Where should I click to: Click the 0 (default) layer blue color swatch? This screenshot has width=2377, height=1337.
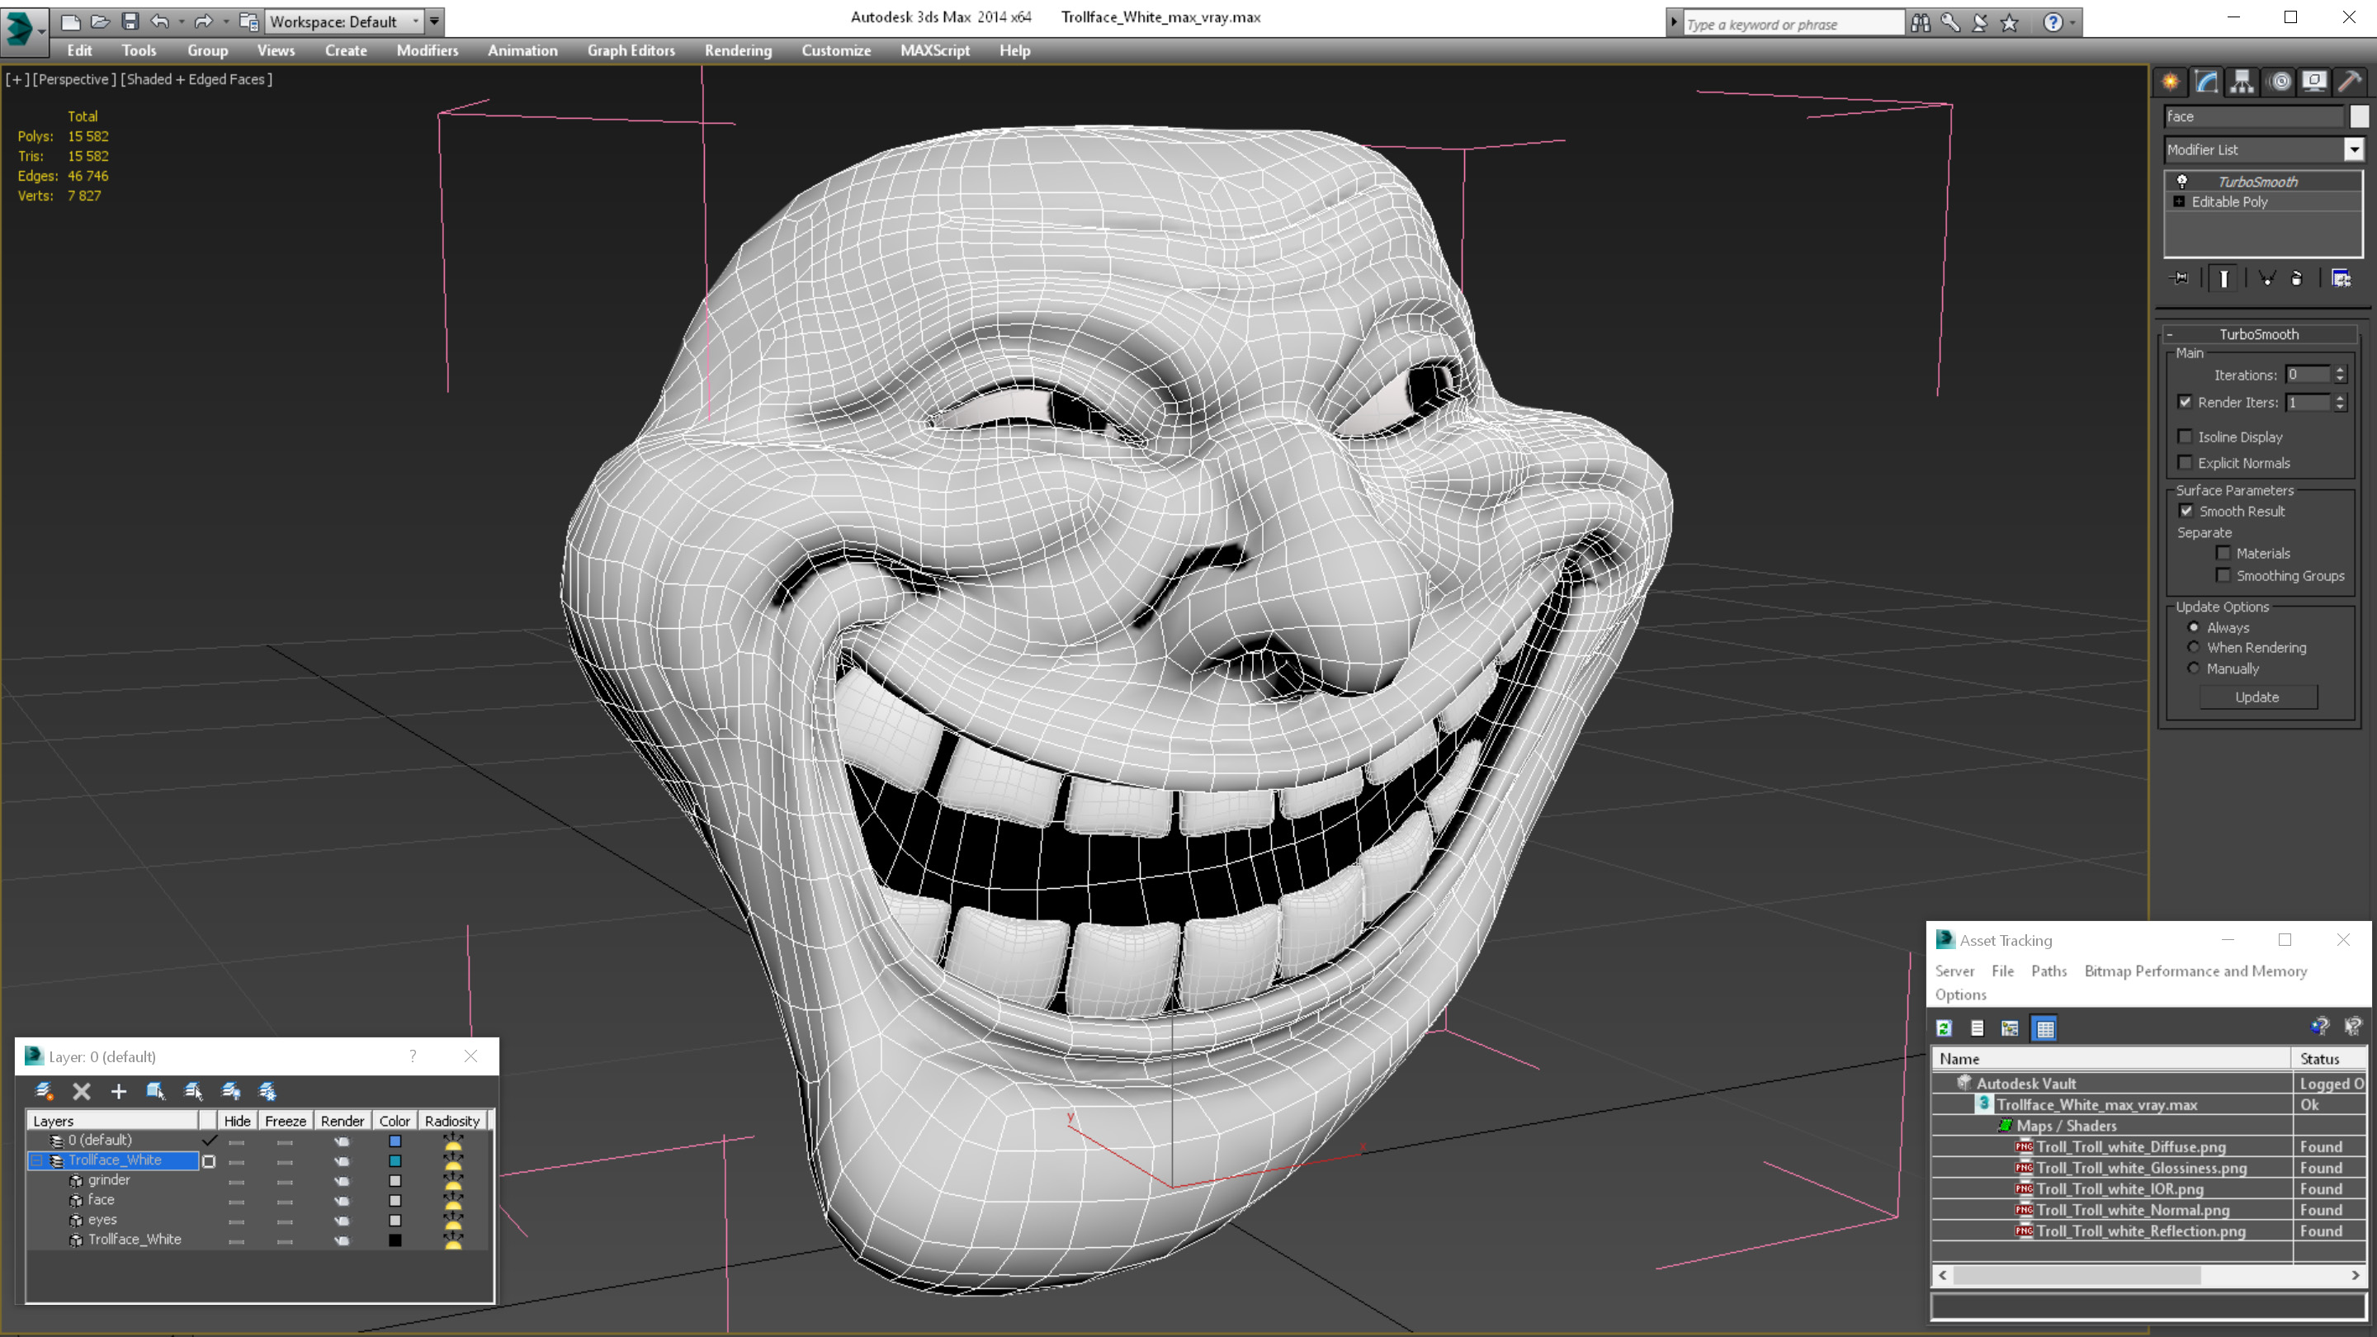pos(395,1141)
